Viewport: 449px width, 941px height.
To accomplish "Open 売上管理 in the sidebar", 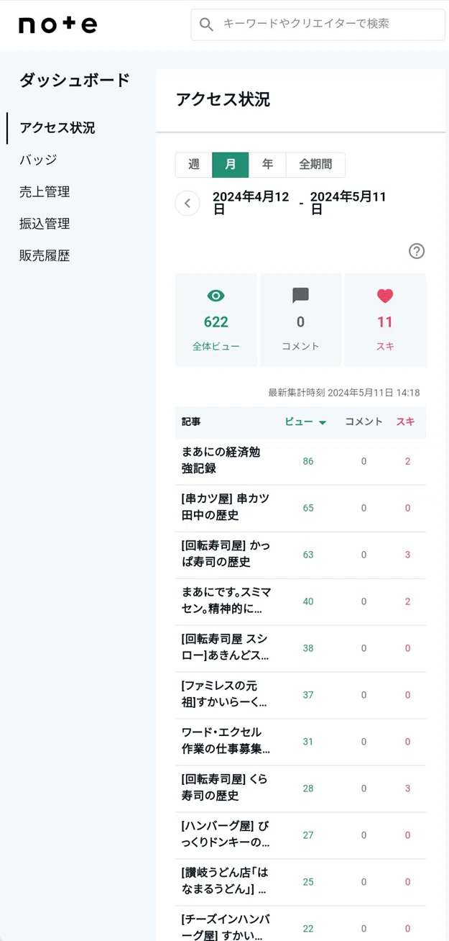I will tap(45, 192).
